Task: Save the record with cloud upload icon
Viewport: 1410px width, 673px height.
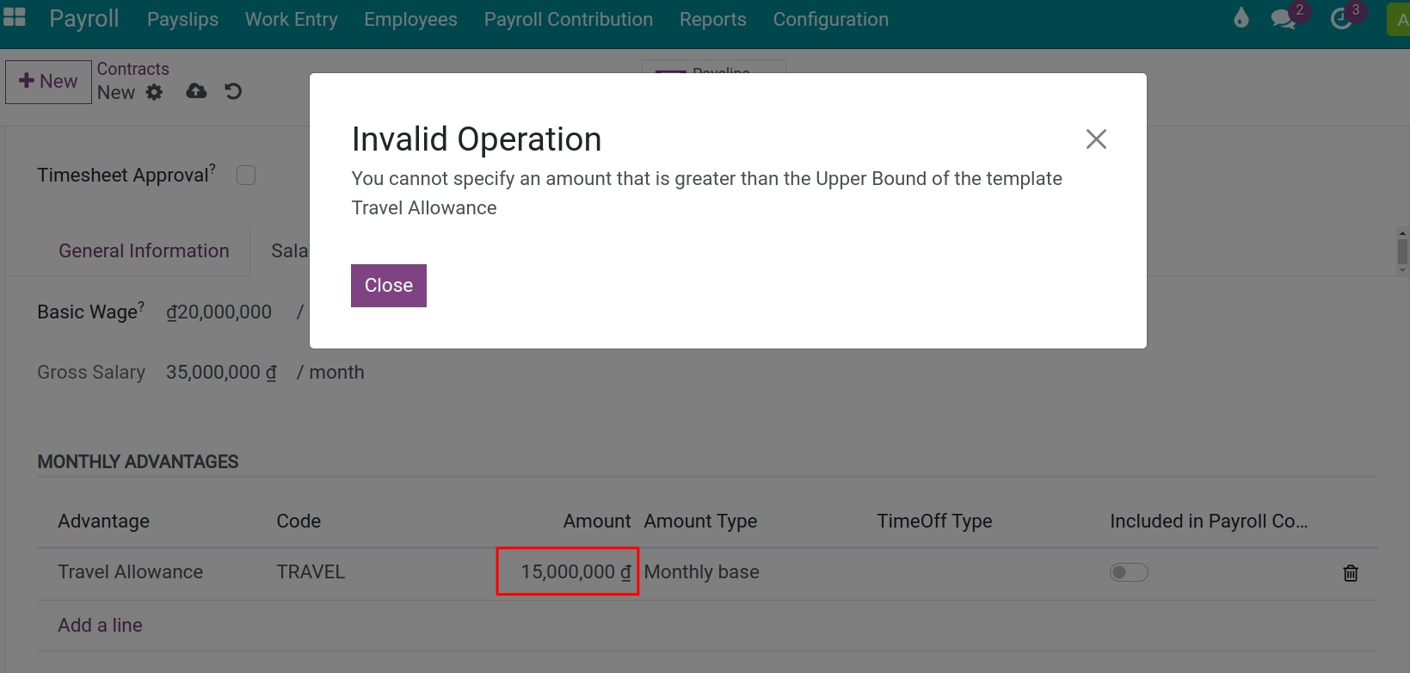Action: [x=196, y=91]
